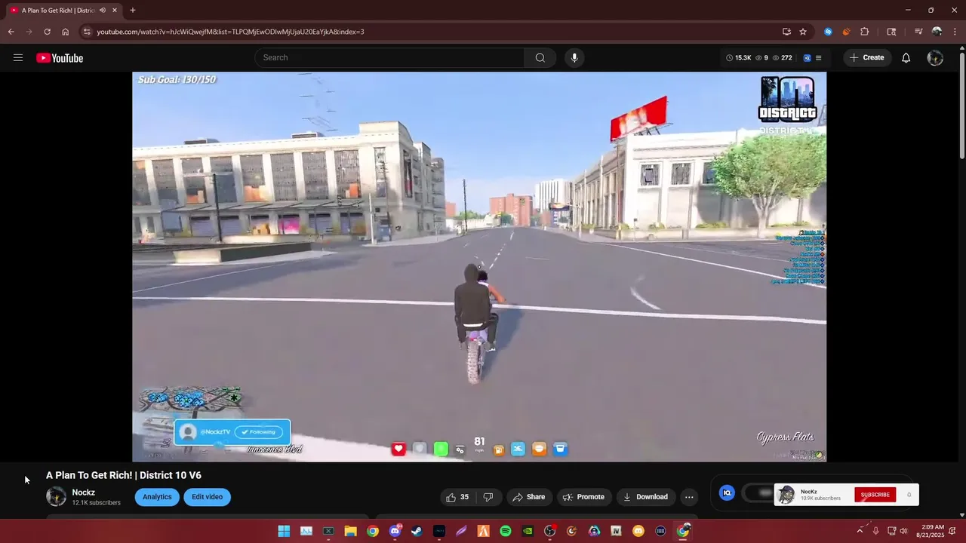Open the Nockz channel avatar
The image size is (966, 543).
pos(57,496)
